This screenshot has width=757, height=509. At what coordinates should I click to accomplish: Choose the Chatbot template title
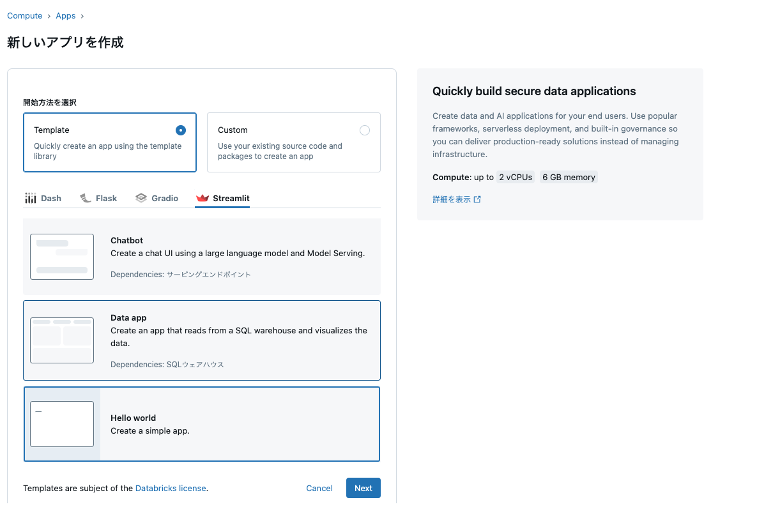(126, 240)
